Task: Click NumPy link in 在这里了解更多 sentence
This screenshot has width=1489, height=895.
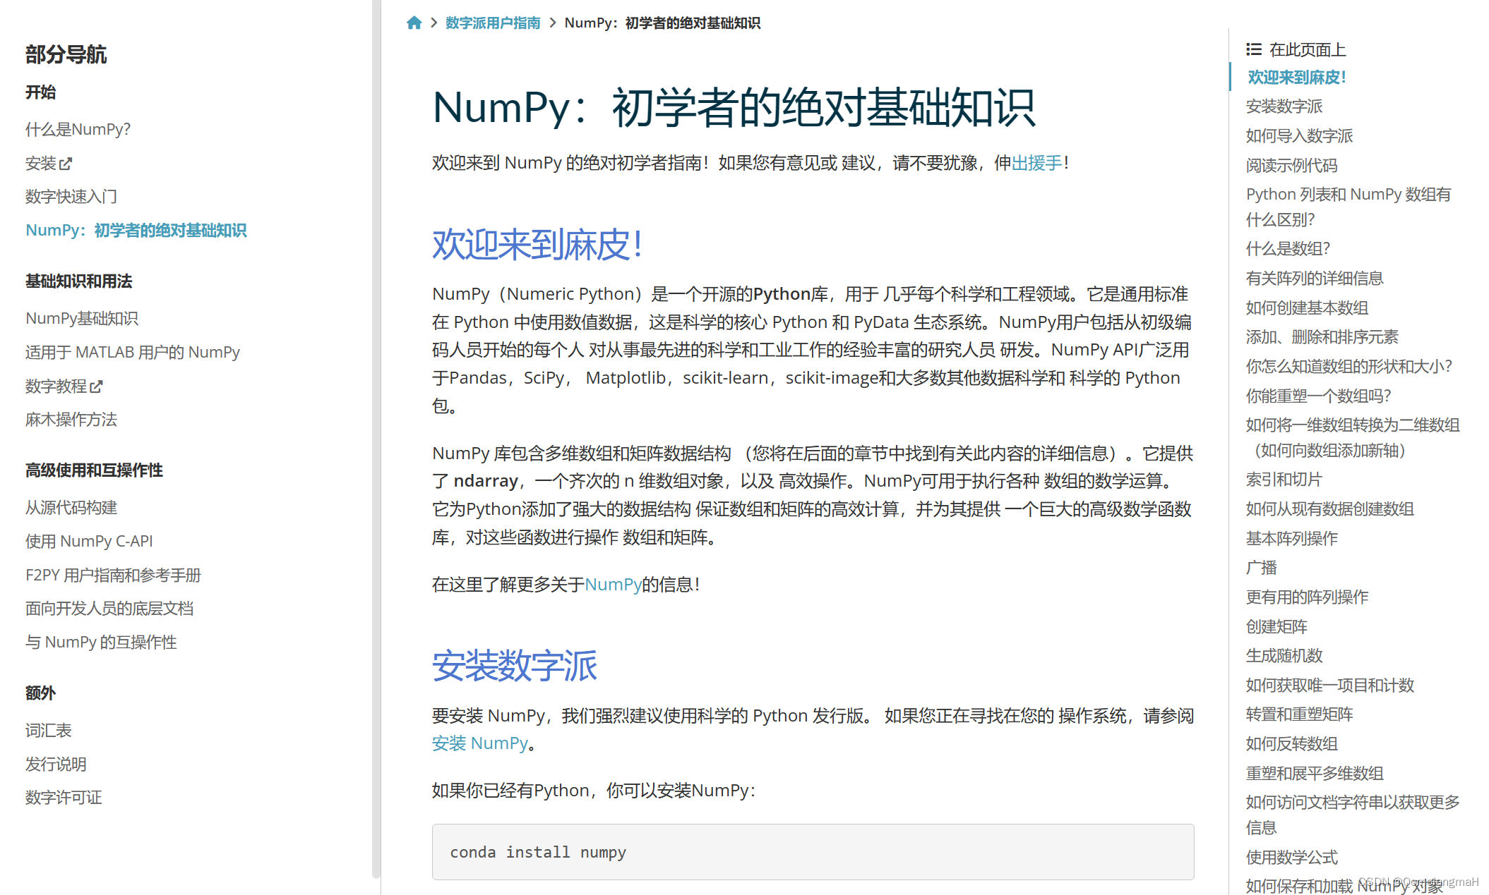Action: coord(613,584)
